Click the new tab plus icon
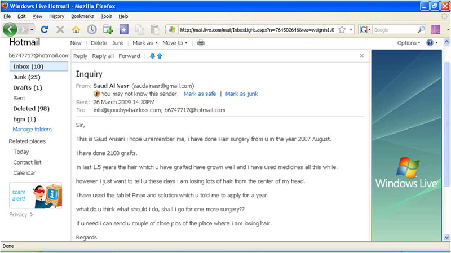The image size is (451, 253). pos(108,29)
